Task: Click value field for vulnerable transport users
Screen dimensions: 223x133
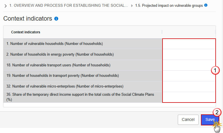Action: (189, 65)
